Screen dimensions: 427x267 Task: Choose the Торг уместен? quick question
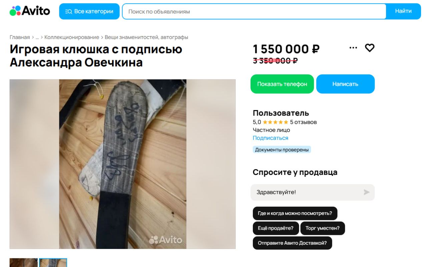pyautogui.click(x=323, y=228)
